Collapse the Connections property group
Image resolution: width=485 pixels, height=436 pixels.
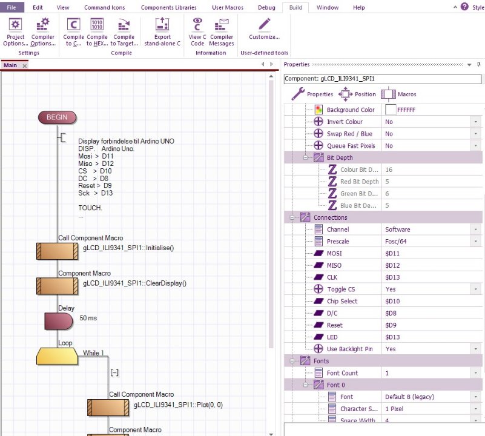pyautogui.click(x=292, y=217)
